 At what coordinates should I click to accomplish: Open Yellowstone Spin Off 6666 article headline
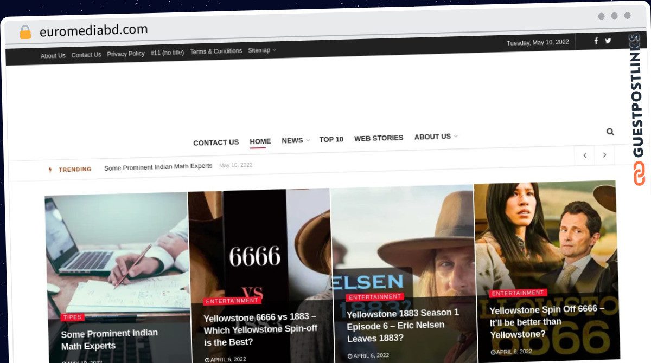(x=547, y=321)
